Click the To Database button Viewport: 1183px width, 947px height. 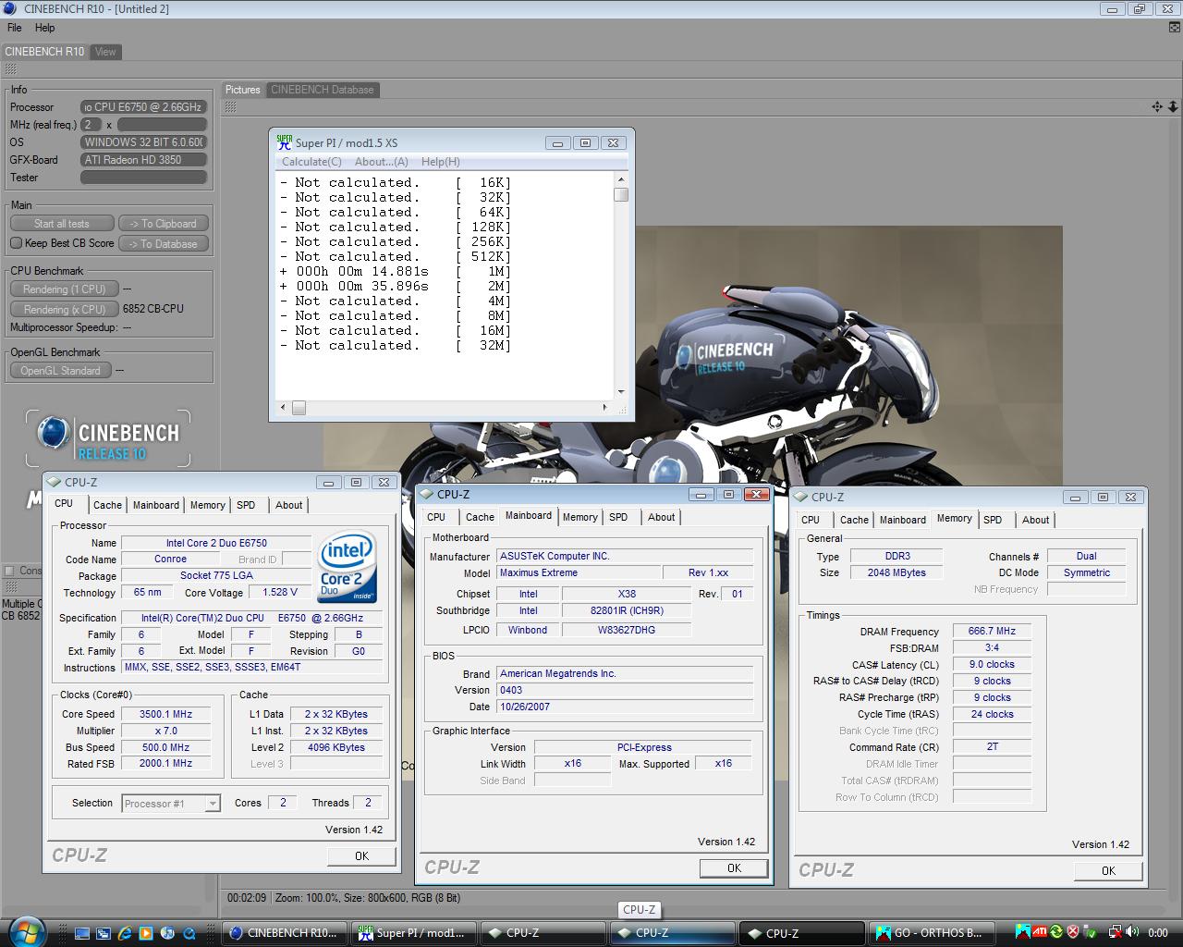click(163, 244)
